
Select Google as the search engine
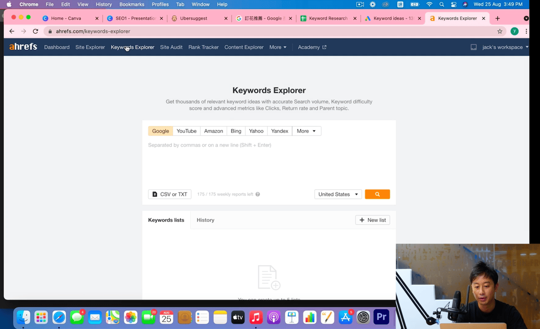[x=160, y=131]
